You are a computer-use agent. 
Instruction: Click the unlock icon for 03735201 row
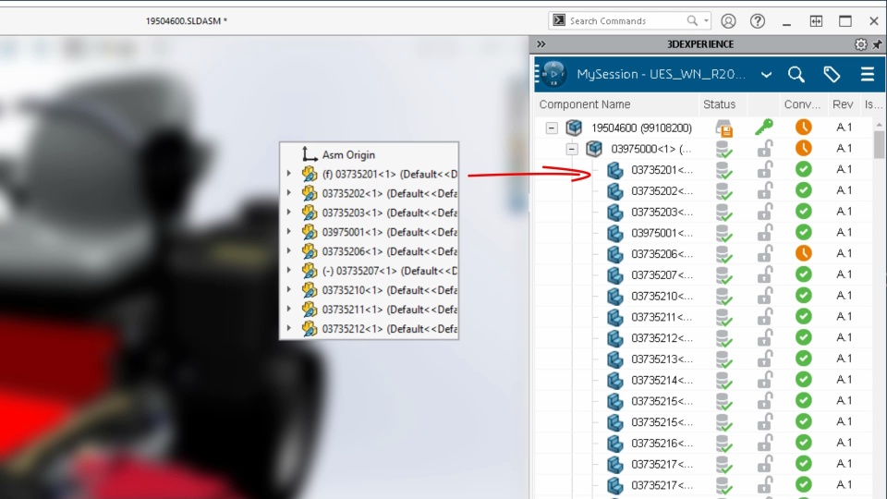tap(765, 170)
